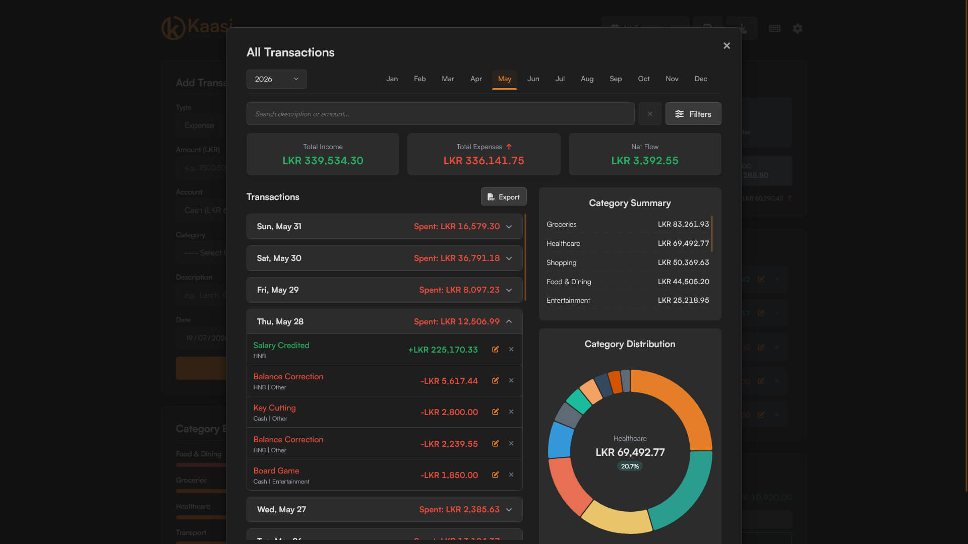Switch to the Oct month tab
This screenshot has width=968, height=544.
[x=643, y=79]
